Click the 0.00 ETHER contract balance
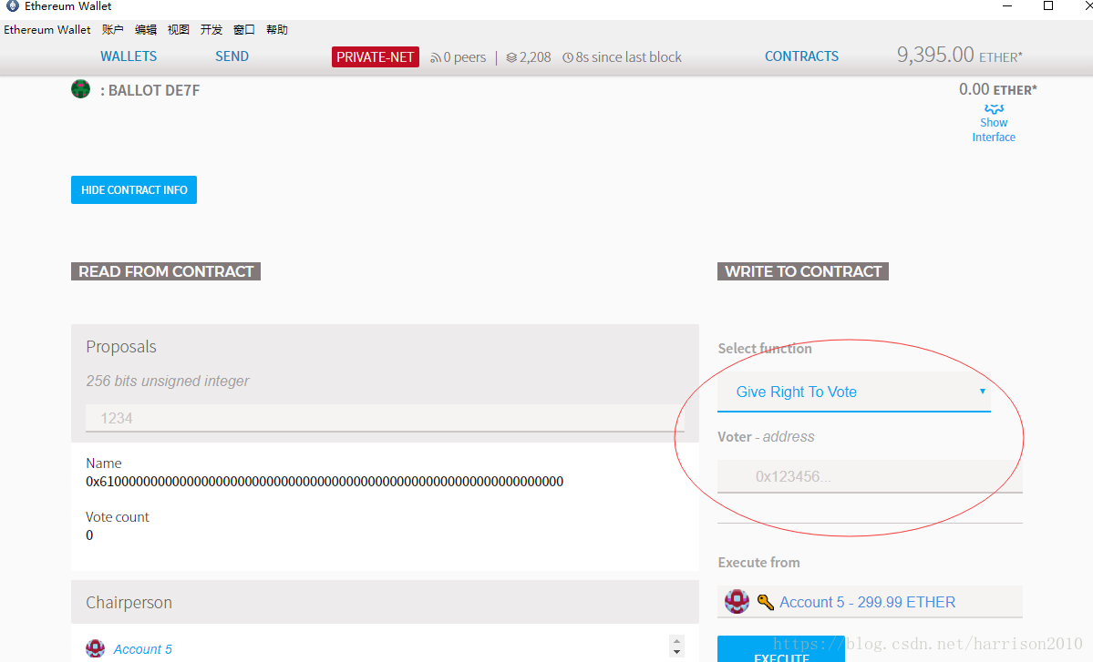Viewport: 1093px width, 662px height. point(997,89)
